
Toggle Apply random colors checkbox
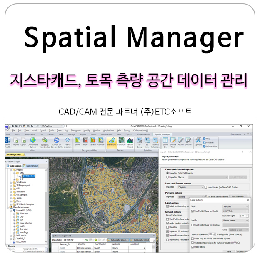point(167,223)
